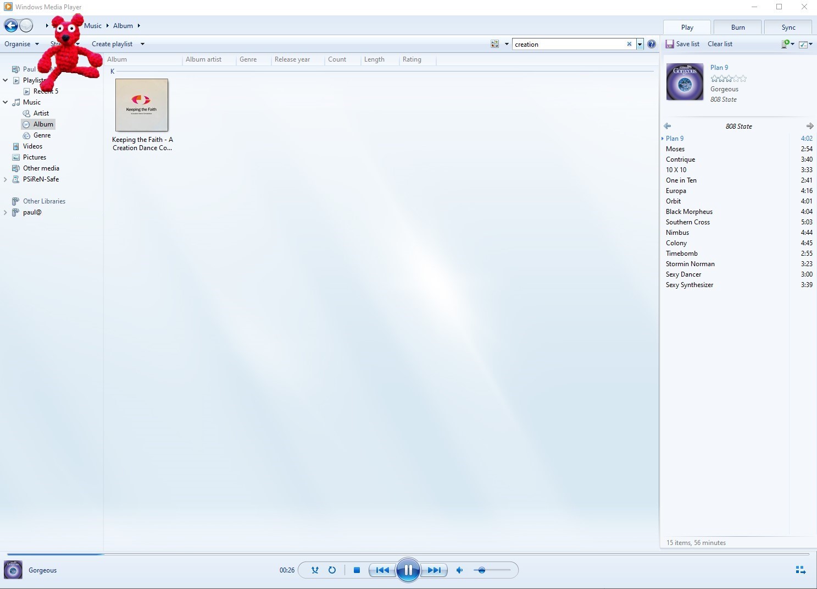Screen dimensions: 817x589
Task: Open the Other Libraries icon
Action: [16, 201]
